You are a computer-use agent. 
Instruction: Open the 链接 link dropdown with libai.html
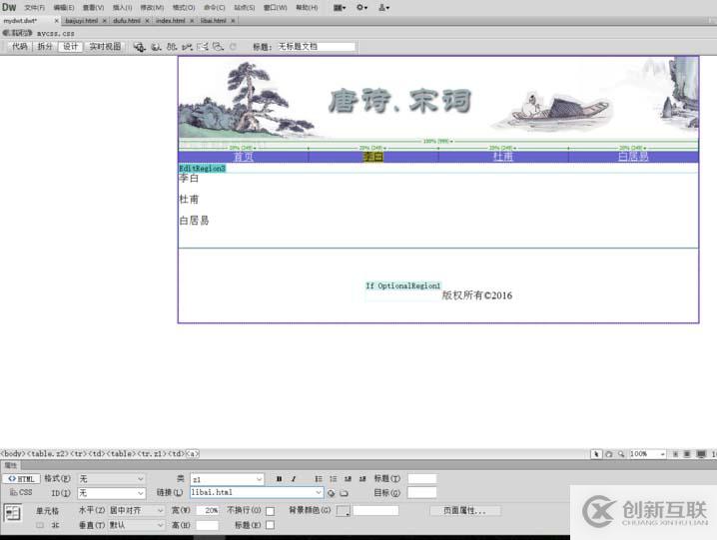(257, 492)
